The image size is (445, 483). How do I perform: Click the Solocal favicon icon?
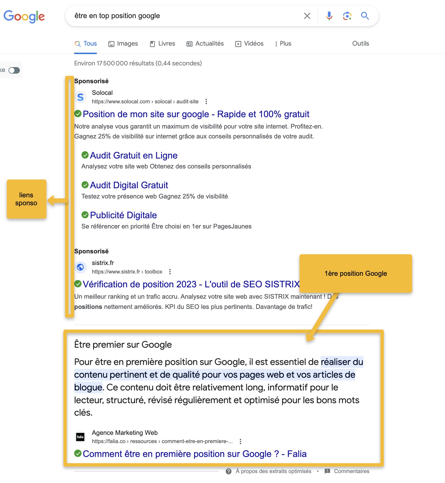click(x=80, y=97)
